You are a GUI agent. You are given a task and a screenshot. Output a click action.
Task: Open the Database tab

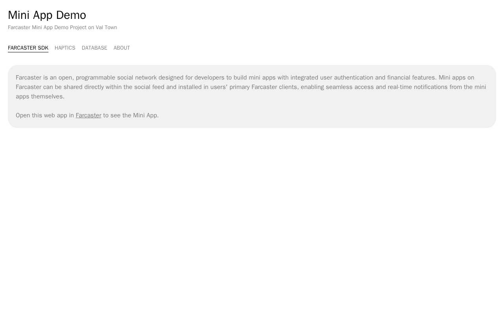[94, 48]
